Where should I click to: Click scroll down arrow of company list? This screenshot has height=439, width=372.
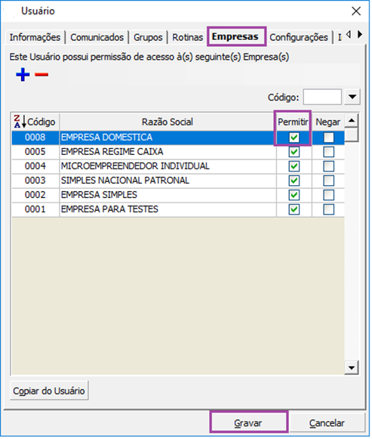click(x=352, y=368)
